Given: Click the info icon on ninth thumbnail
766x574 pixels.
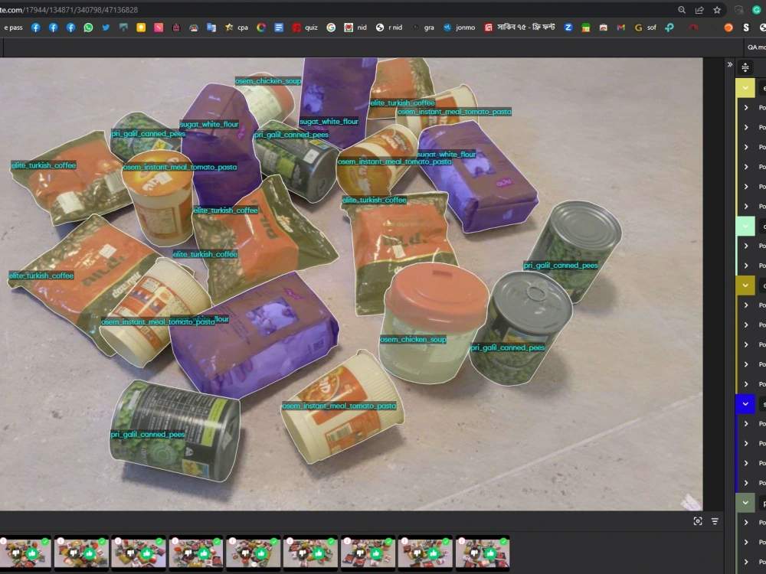Looking at the screenshot, I should 462,541.
